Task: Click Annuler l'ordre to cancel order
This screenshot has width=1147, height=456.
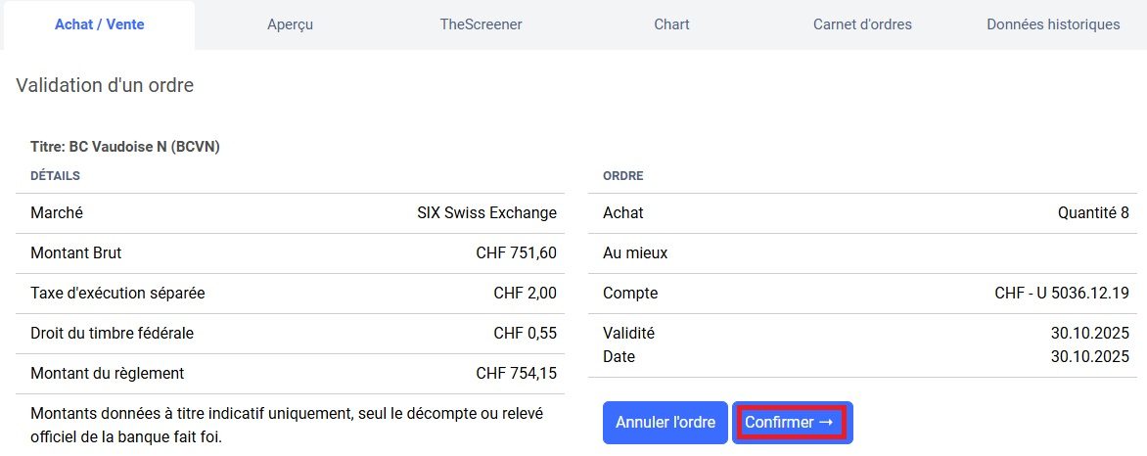Action: [x=665, y=423]
